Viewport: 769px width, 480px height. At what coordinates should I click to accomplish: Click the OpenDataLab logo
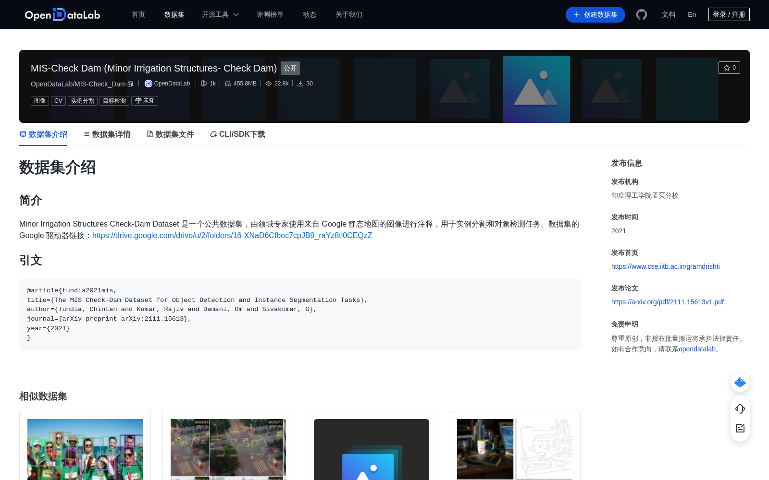click(62, 14)
